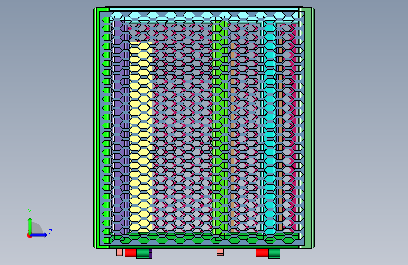The width and height of the screenshot is (408, 265).
Task: Select the red origin ball of the triad
Action: tap(29, 235)
